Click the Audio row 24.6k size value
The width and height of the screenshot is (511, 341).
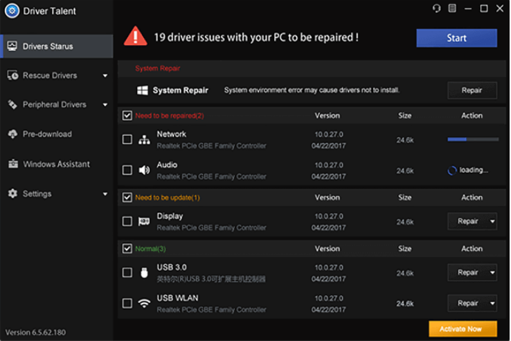(405, 170)
